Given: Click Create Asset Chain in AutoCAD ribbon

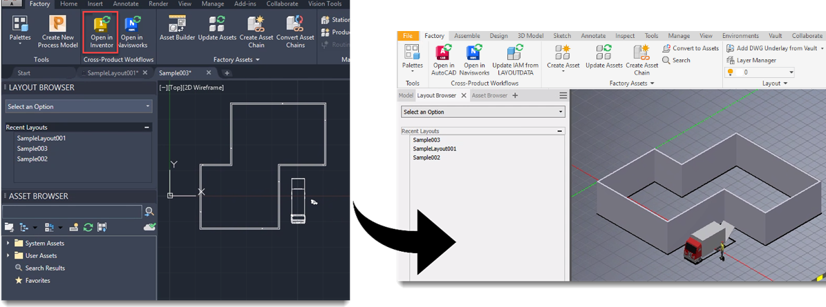Looking at the screenshot, I should coord(256,32).
